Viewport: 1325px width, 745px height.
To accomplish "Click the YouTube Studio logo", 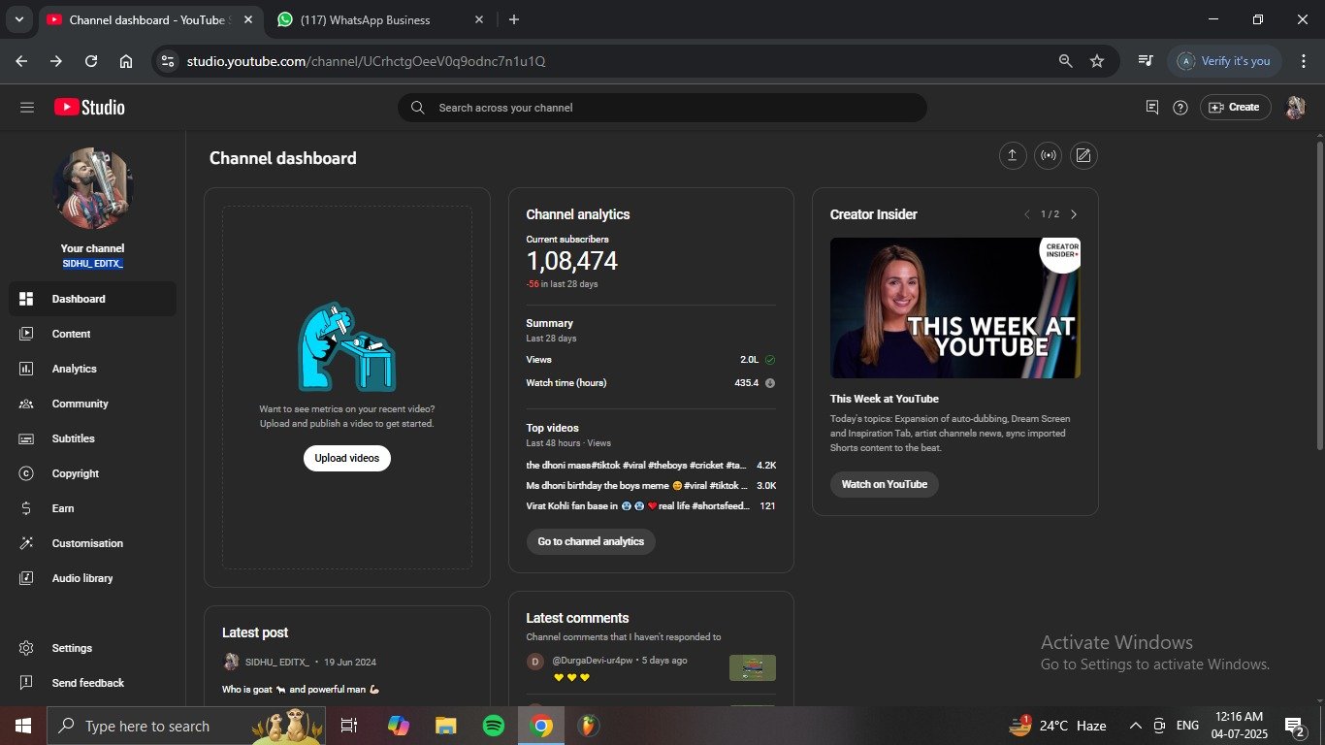I will (89, 108).
